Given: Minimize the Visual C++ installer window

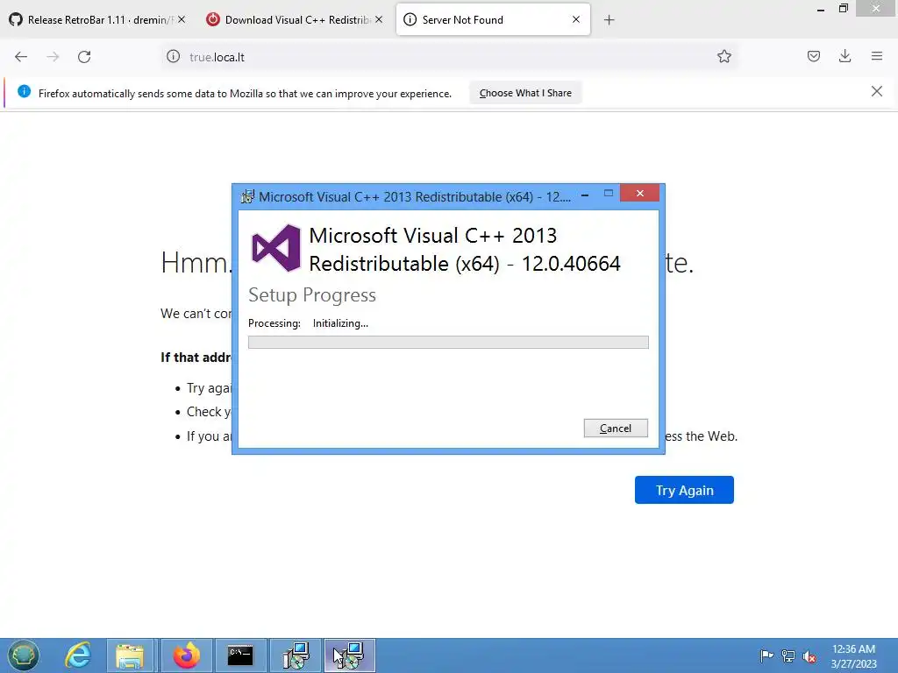Looking at the screenshot, I should (x=585, y=195).
